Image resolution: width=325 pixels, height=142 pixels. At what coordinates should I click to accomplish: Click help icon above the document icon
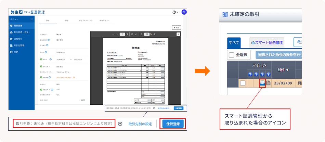coord(269,74)
